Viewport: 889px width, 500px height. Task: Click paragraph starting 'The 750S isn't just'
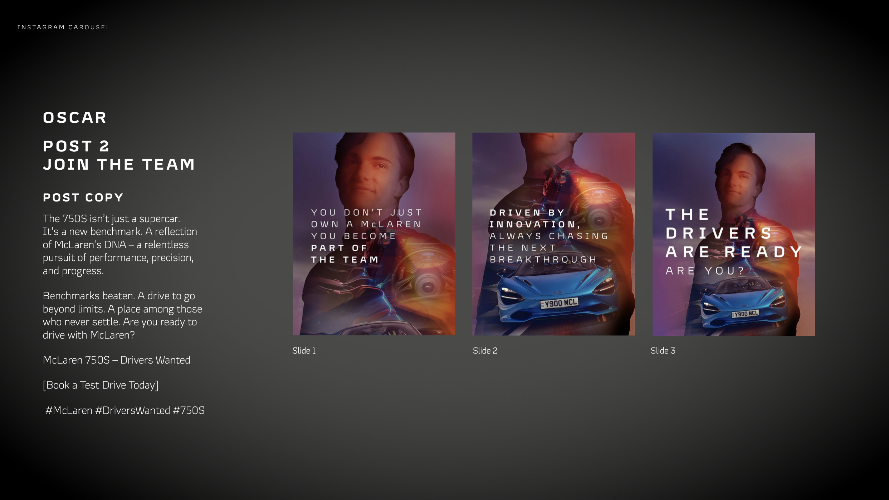pyautogui.click(x=120, y=245)
